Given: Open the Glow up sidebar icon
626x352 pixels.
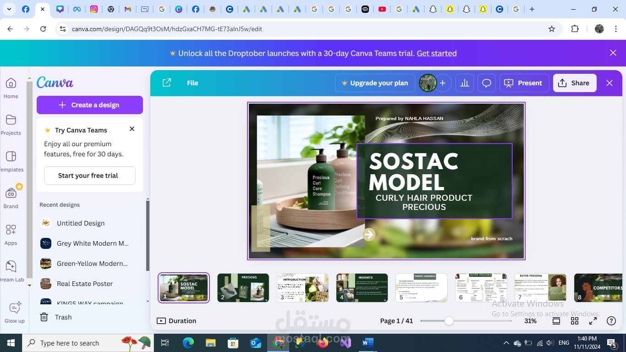Looking at the screenshot, I should 15,308.
